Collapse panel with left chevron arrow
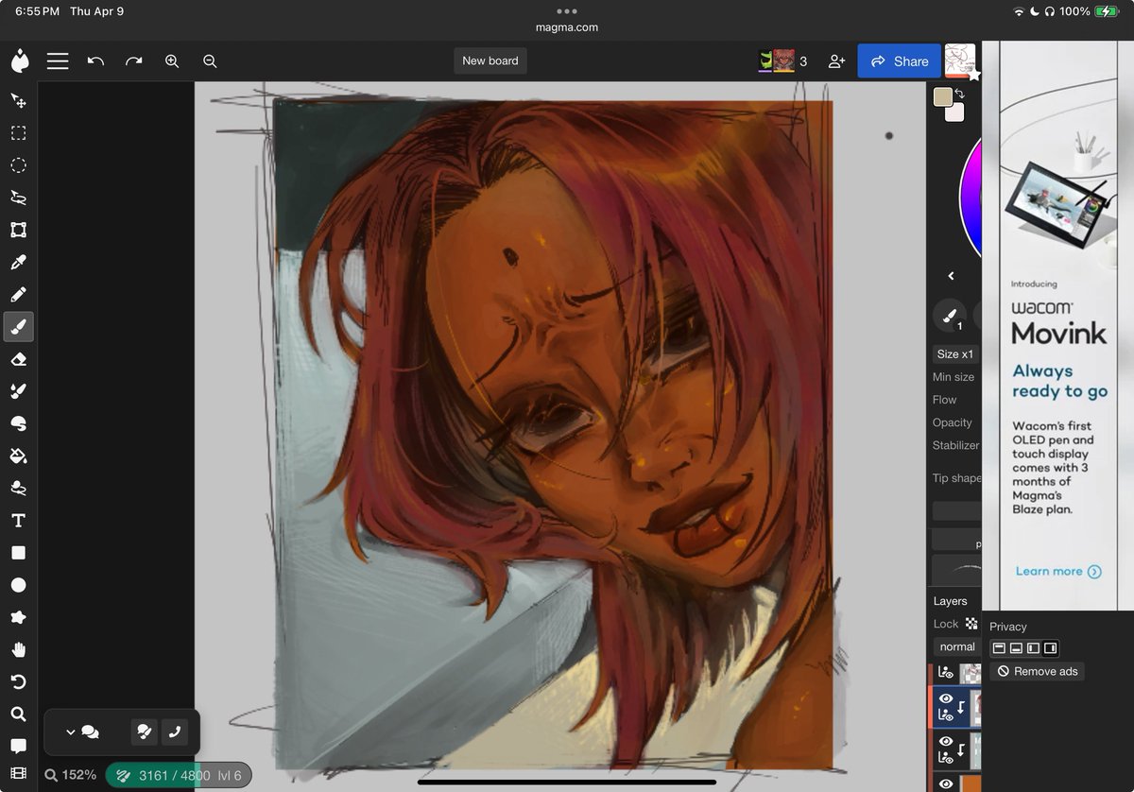 [x=951, y=276]
